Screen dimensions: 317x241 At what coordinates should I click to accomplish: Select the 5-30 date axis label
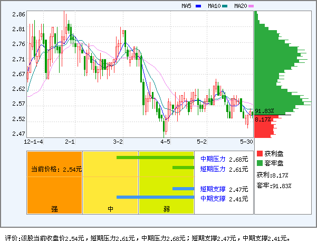(246, 142)
